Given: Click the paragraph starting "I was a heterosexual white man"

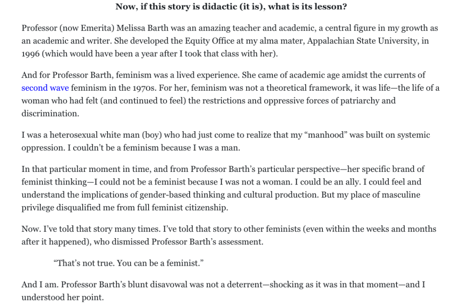Looking at the screenshot, I should pyautogui.click(x=226, y=141).
